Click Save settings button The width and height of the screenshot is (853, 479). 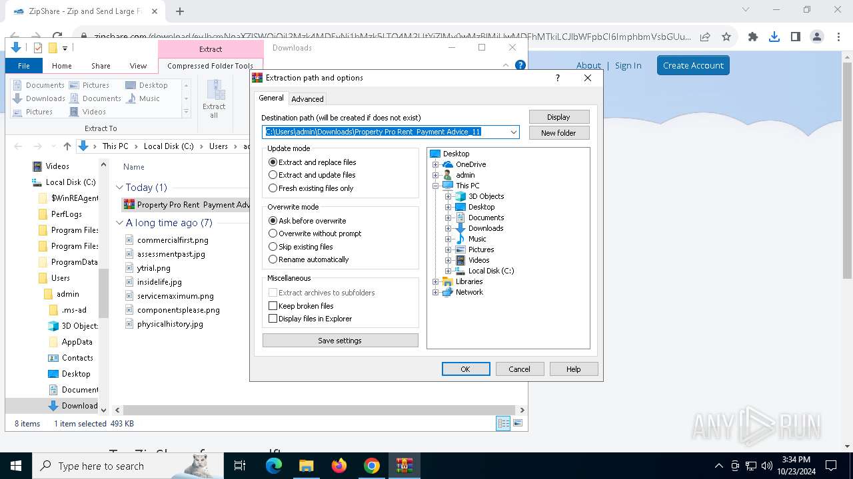click(x=340, y=341)
